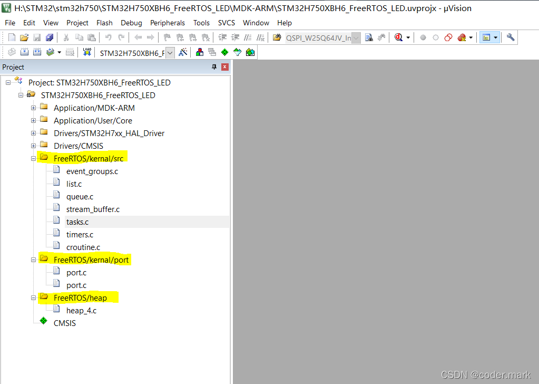The height and width of the screenshot is (384, 539).
Task: Select tasks.c in the project tree
Action: pyautogui.click(x=77, y=222)
